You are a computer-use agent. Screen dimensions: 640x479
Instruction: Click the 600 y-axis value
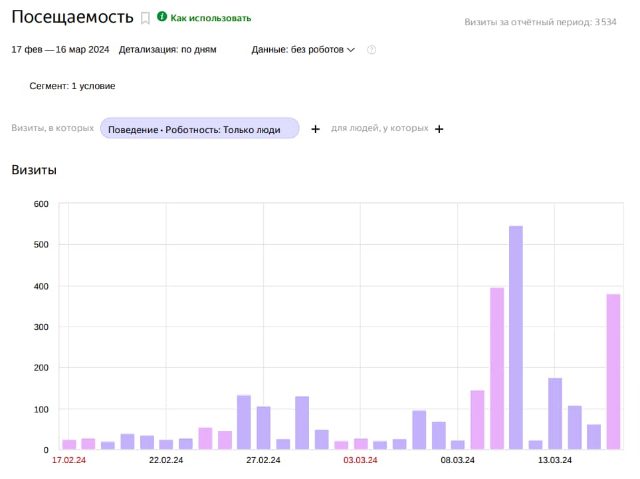[x=41, y=204]
